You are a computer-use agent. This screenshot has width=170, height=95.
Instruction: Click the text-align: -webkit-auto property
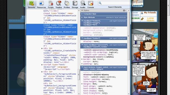pos(98,86)
